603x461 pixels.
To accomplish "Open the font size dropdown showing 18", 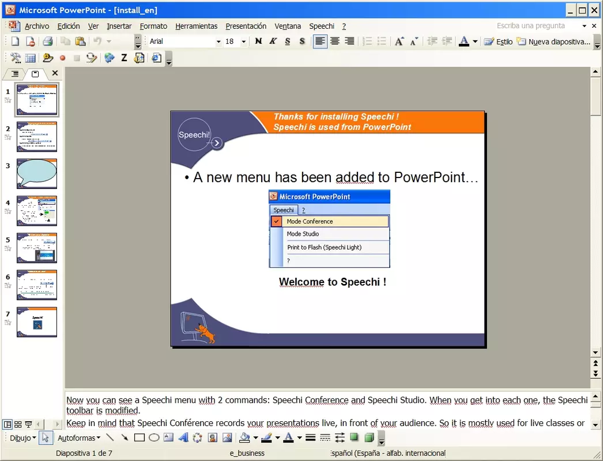I will (243, 41).
